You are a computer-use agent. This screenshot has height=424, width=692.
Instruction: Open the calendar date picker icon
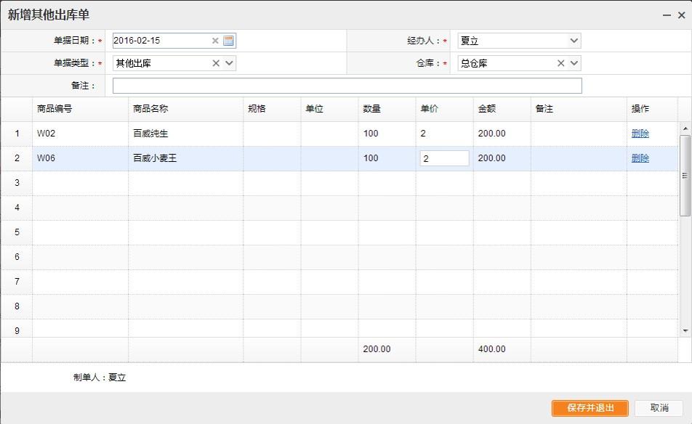tap(228, 41)
